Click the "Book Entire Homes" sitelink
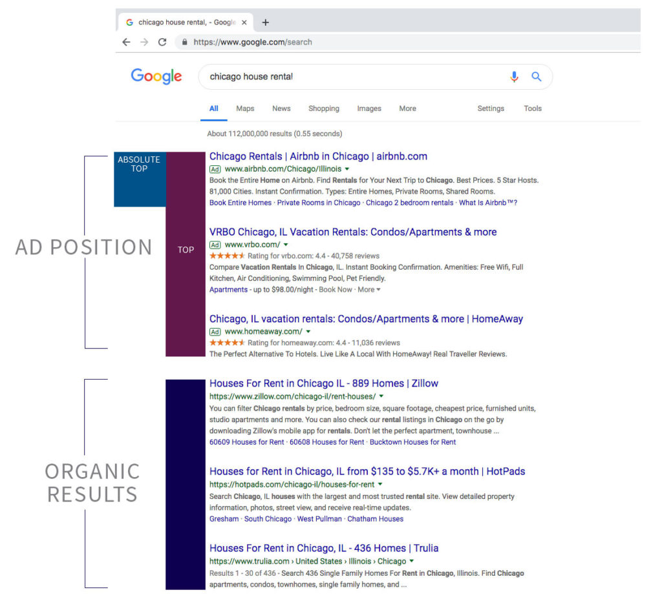662x601 pixels. pyautogui.click(x=242, y=203)
